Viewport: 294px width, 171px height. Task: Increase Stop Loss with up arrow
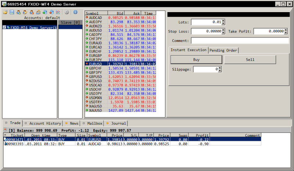coord(223,30)
